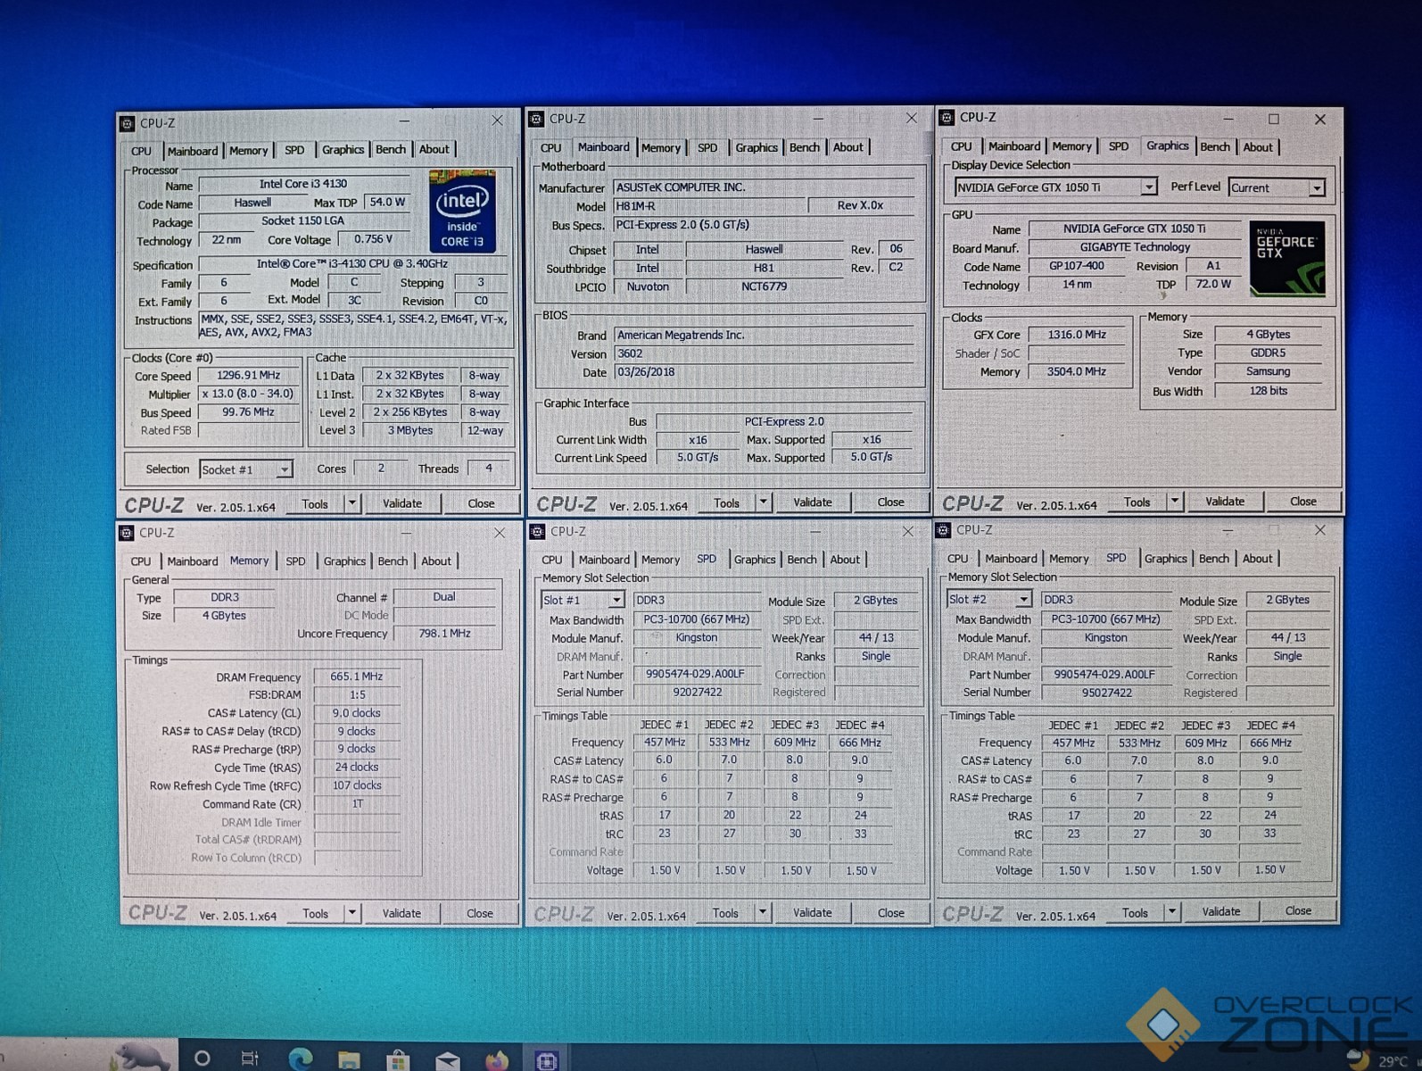The image size is (1422, 1071).
Task: Click Close button in the Slot #1 SPD window
Action: 890,912
